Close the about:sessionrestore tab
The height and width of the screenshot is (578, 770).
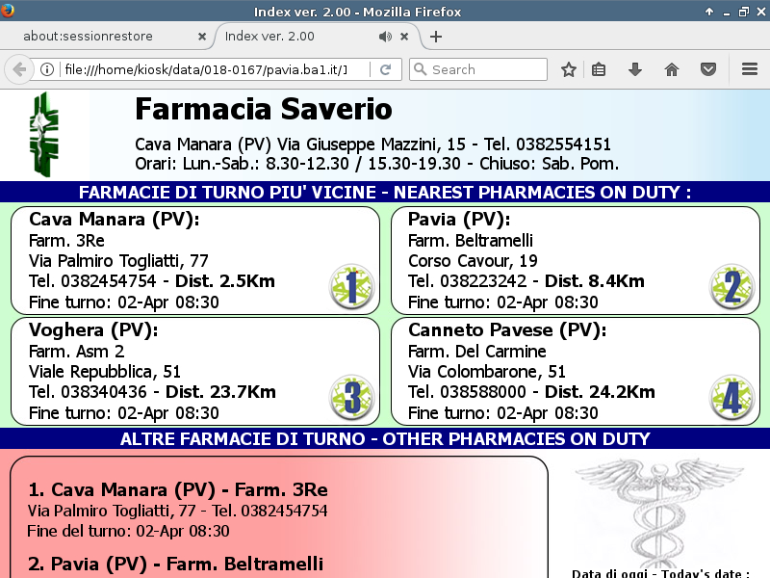(201, 37)
